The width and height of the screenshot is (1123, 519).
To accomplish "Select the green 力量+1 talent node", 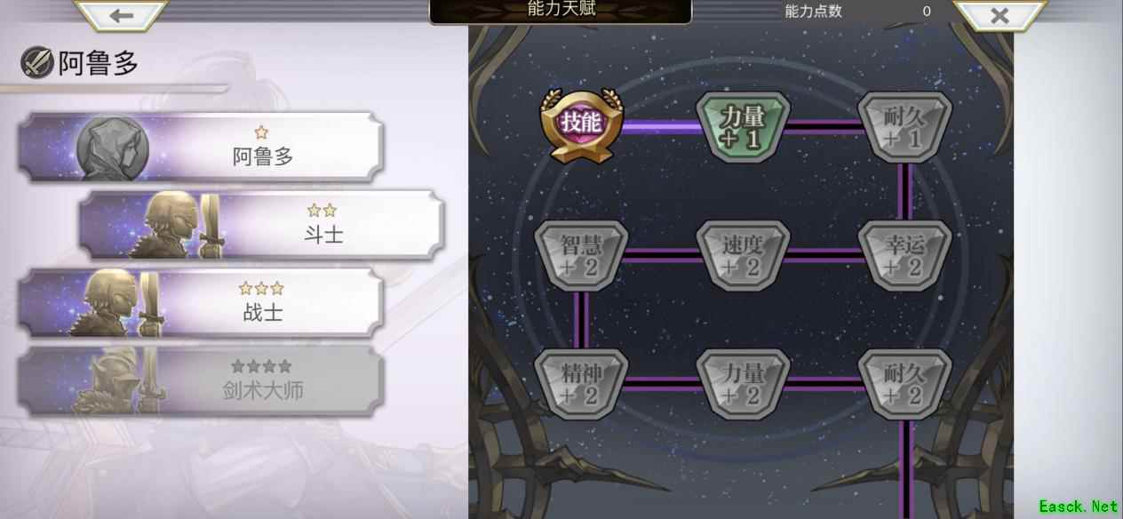I will [743, 126].
